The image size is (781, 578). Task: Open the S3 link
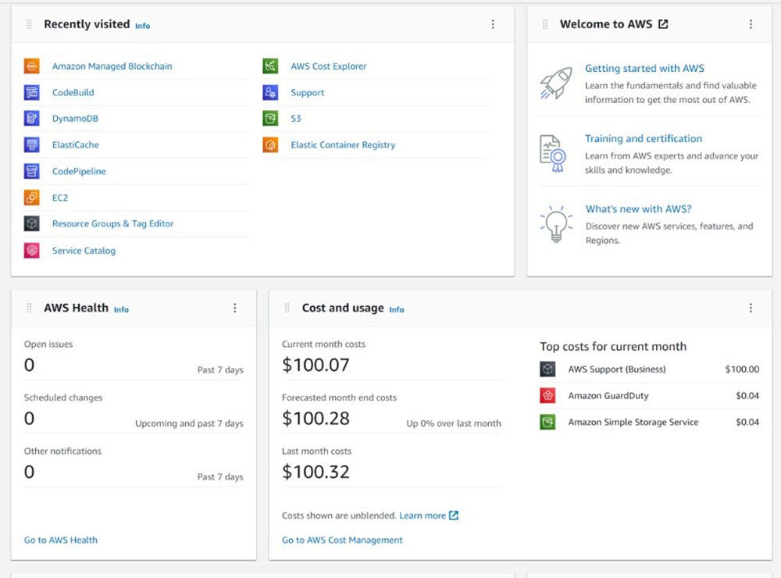296,118
